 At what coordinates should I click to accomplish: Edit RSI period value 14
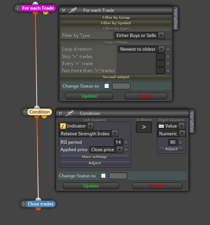[x=118, y=142]
